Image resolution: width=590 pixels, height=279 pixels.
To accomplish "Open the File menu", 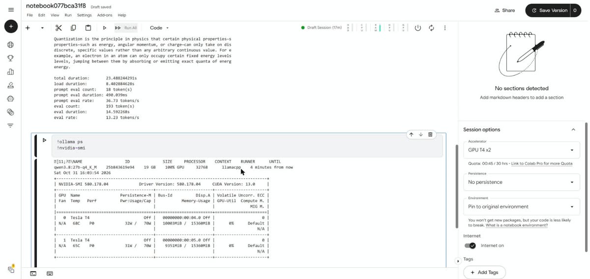I will tap(30, 15).
